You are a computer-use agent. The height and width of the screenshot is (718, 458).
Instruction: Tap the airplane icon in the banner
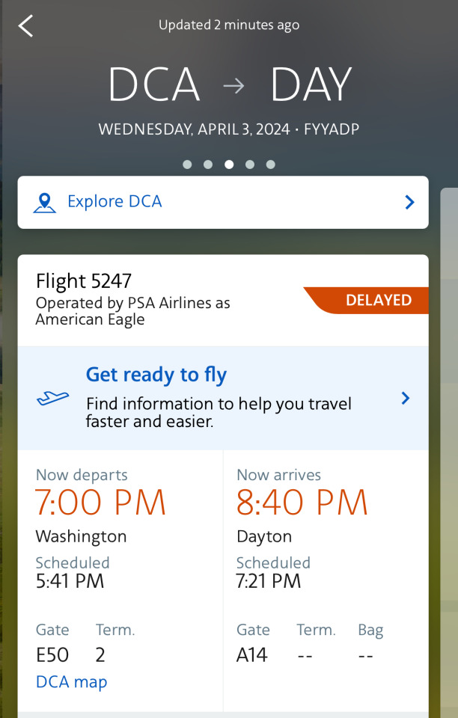click(53, 399)
